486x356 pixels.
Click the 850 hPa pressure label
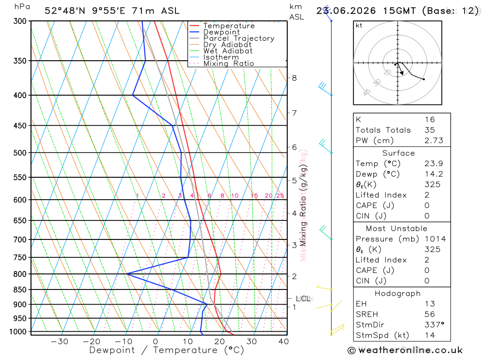(x=20, y=289)
